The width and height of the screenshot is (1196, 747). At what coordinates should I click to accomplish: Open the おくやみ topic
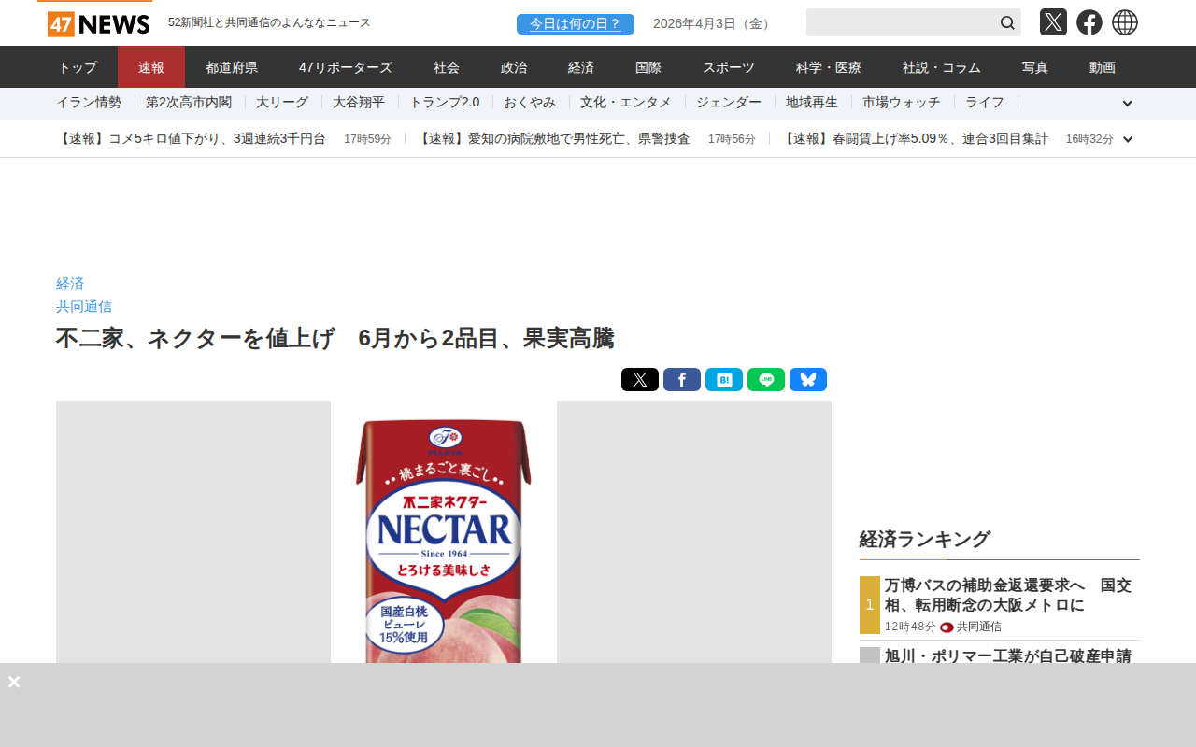[x=530, y=103]
